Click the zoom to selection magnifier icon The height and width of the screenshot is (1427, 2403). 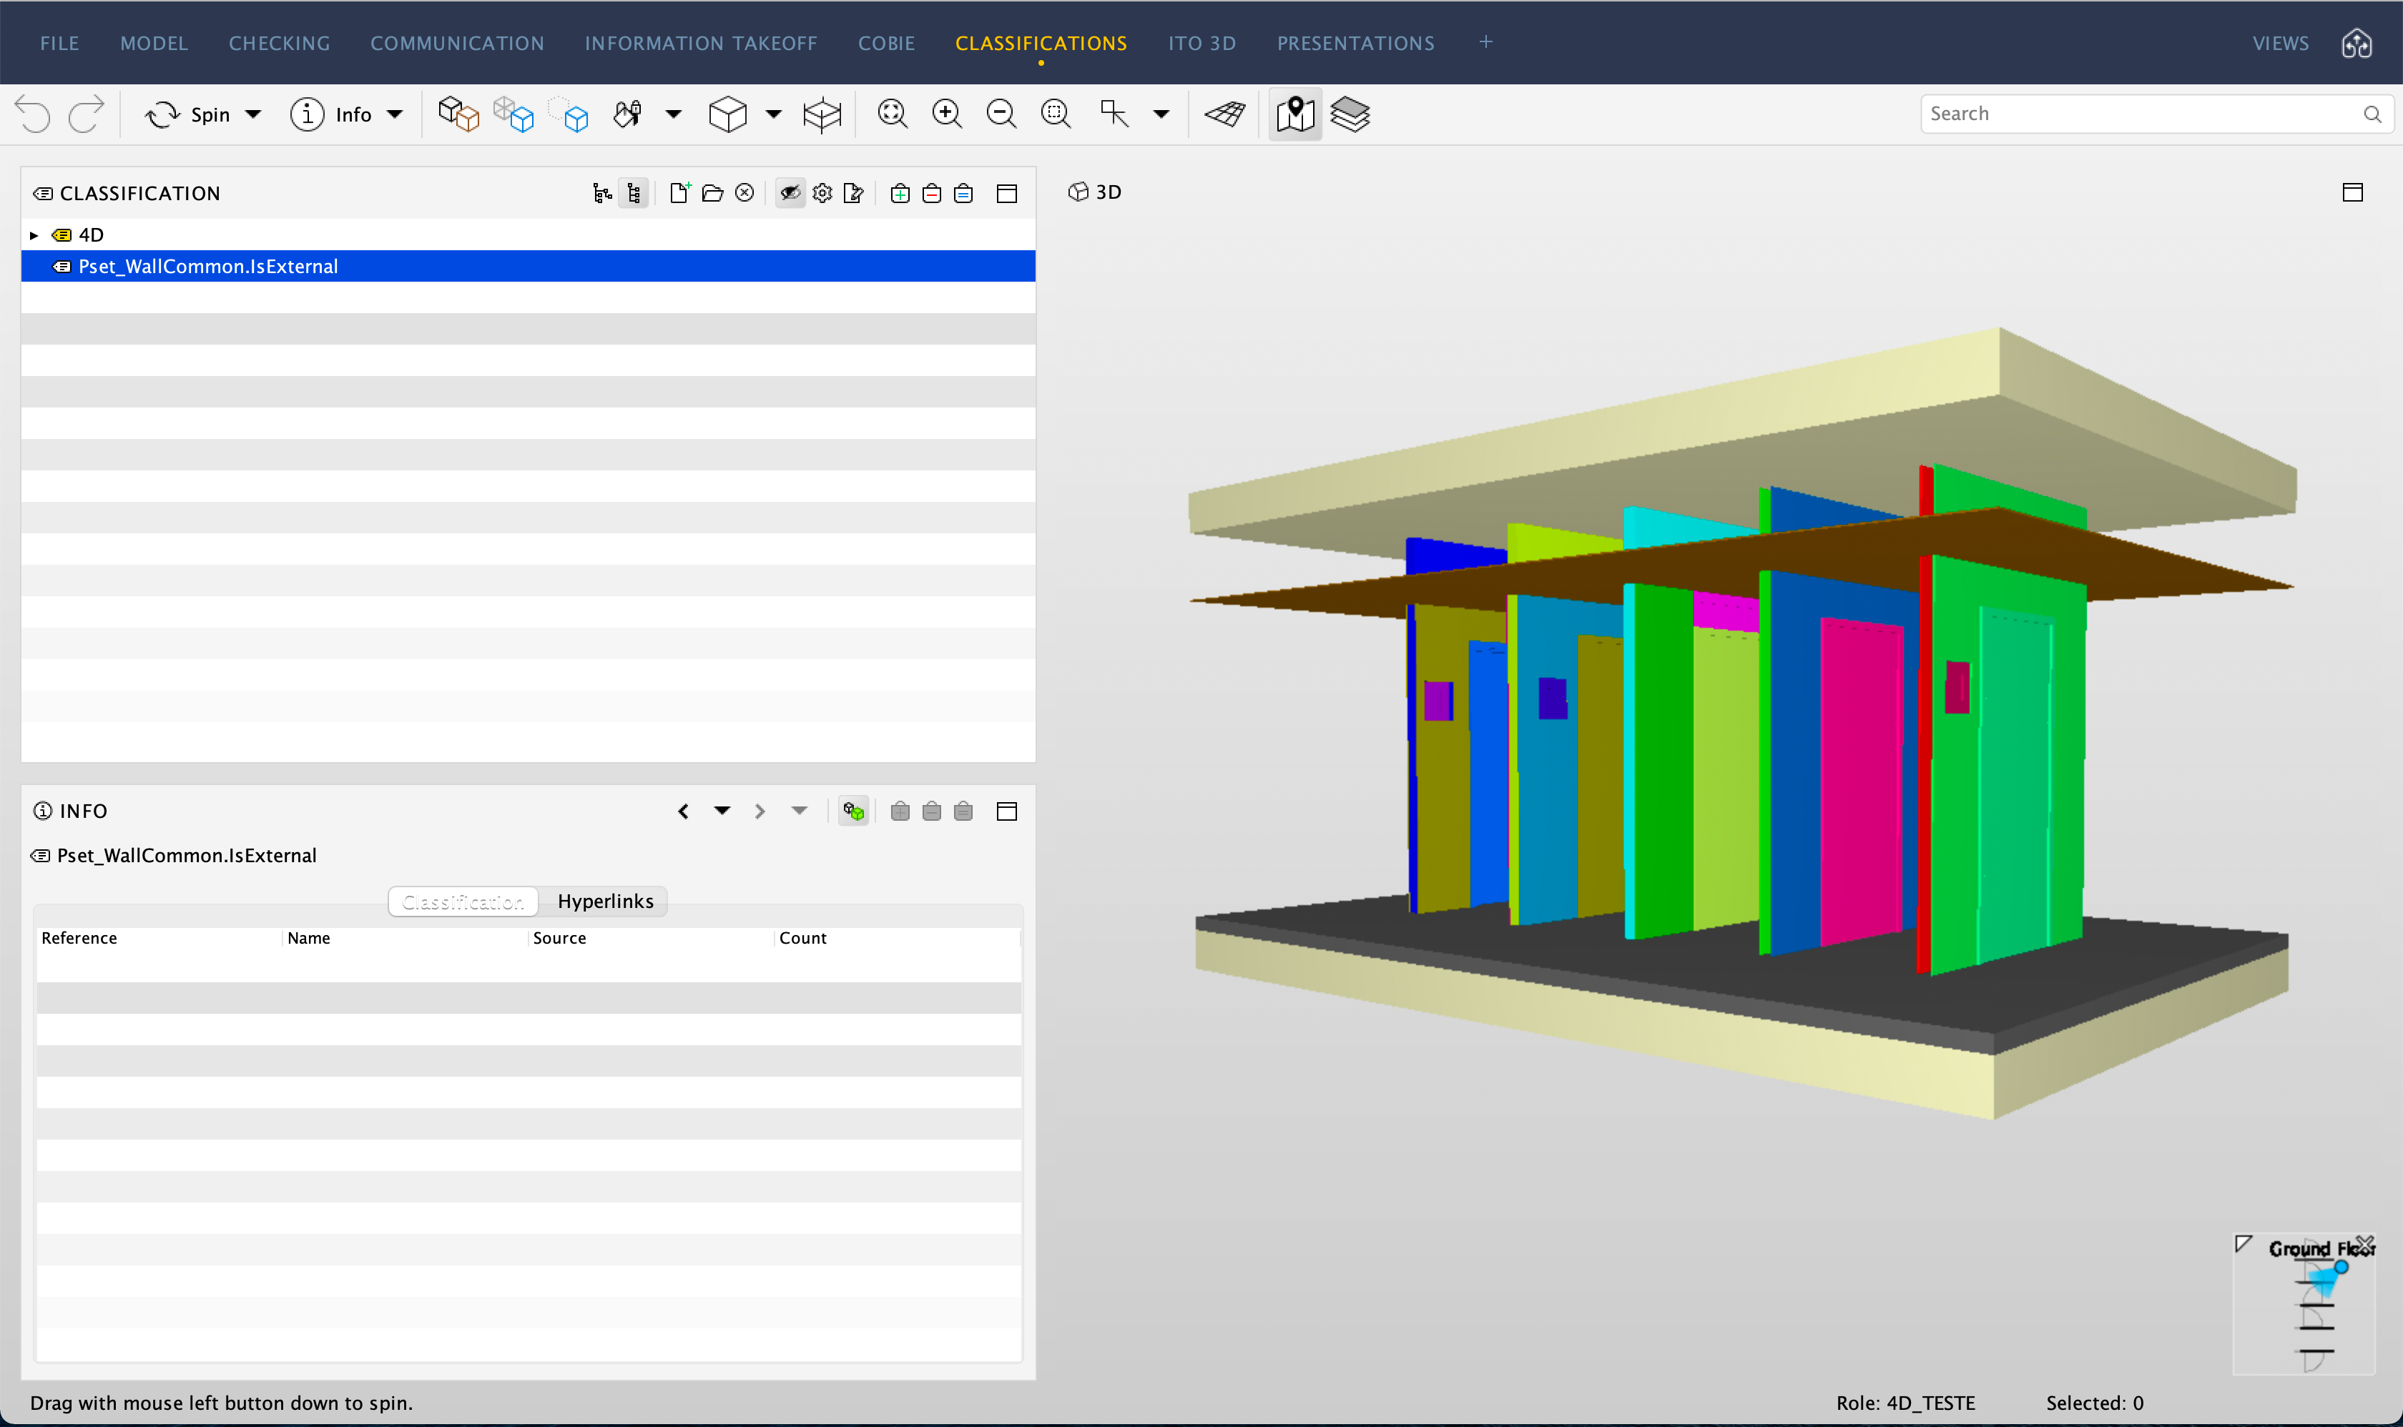click(x=1056, y=114)
